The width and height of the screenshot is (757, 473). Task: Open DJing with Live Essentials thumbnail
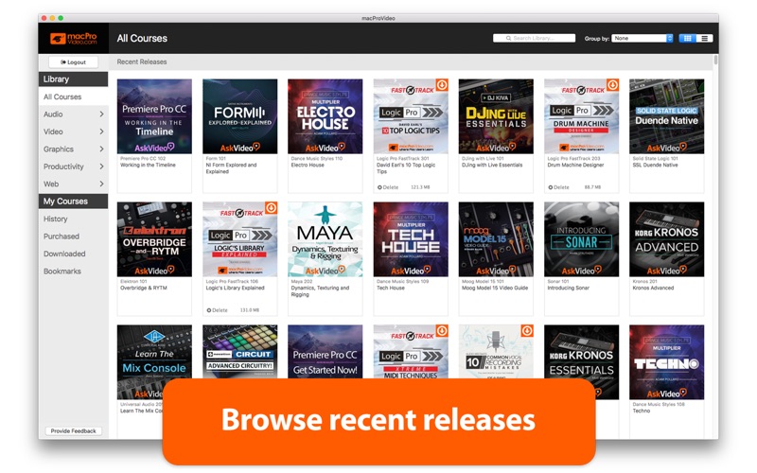pyautogui.click(x=496, y=116)
